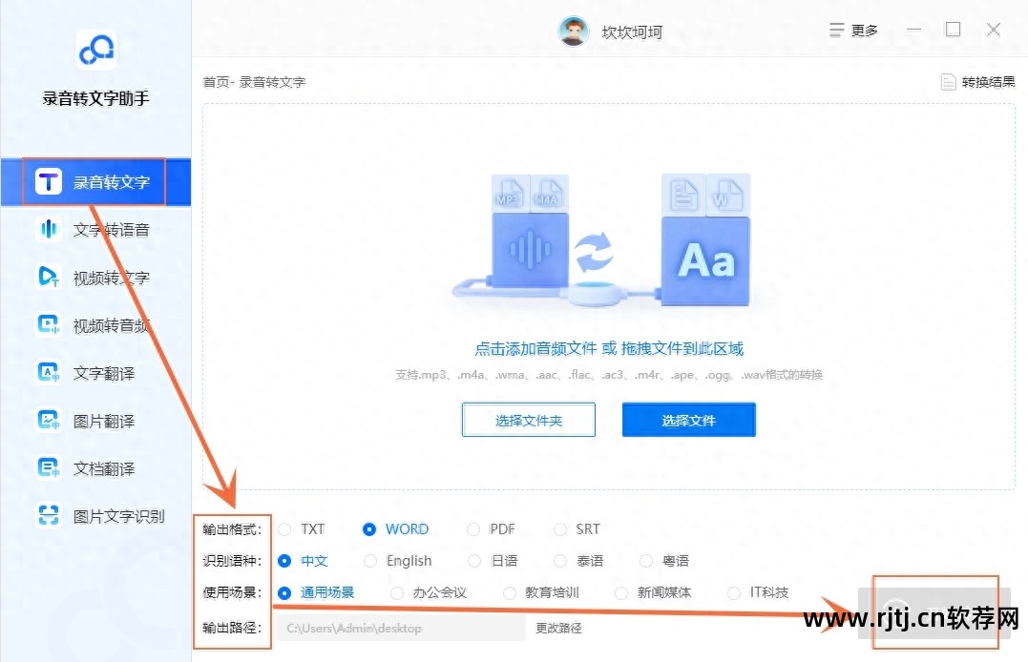Screen dimensions: 1028x662
Task: Click the 选择文件 button
Action: [x=688, y=419]
